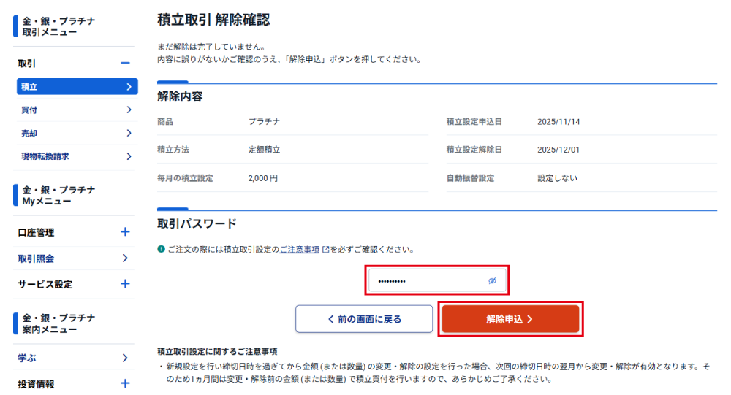This screenshot has height=395, width=731.
Task: Click chevron icon on 現物転換請求 row
Action: [x=129, y=156]
